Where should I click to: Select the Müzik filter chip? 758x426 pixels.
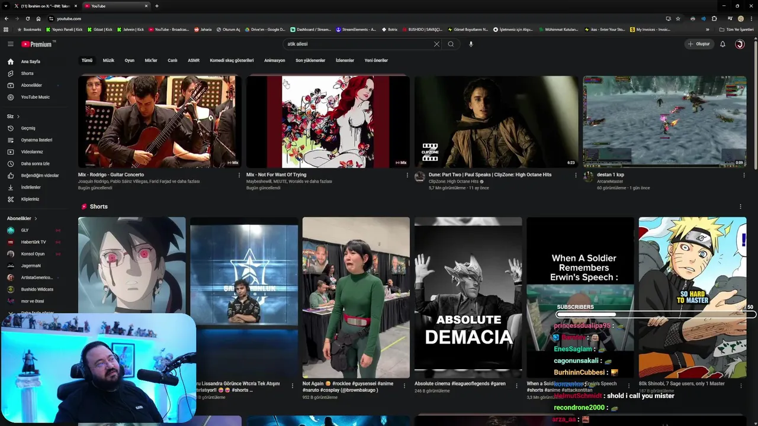tap(108, 60)
